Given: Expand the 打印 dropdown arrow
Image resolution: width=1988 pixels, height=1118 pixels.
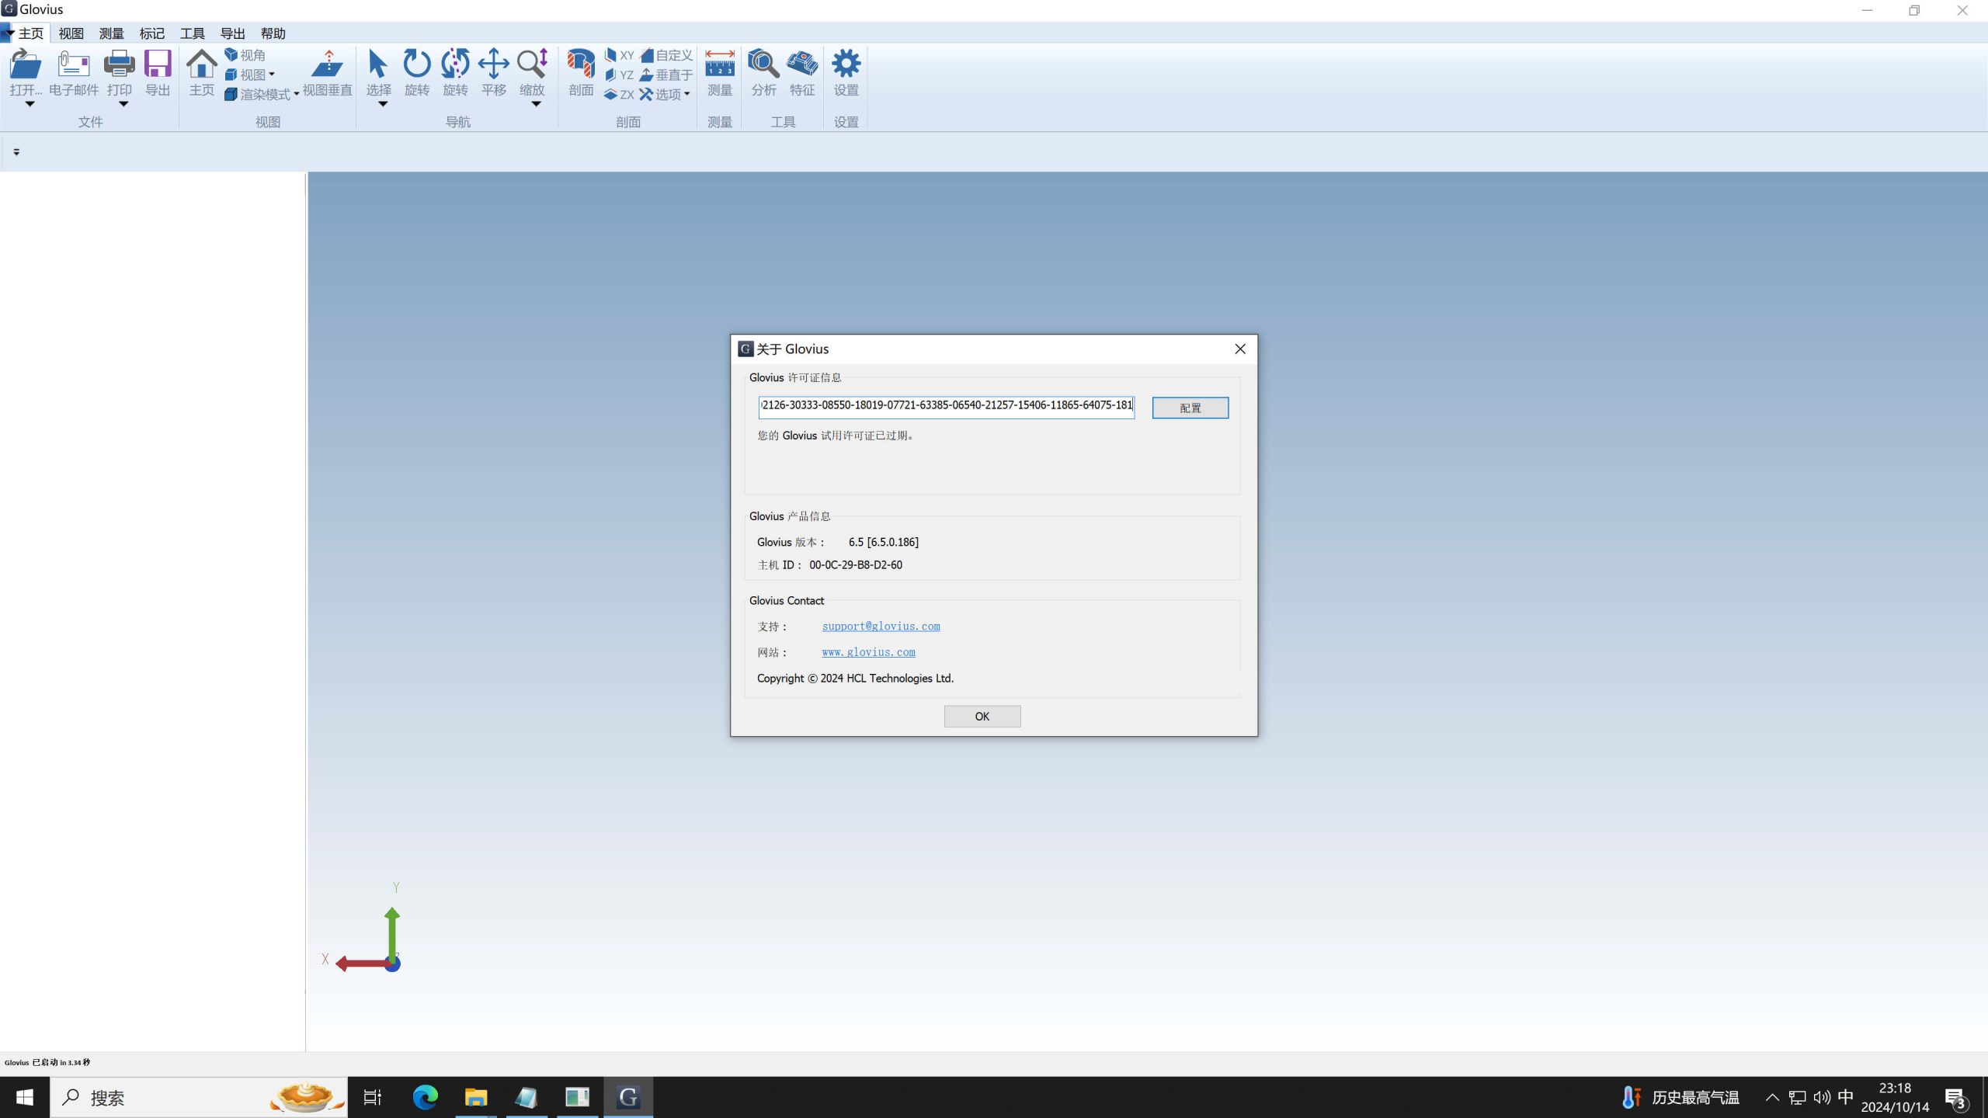Looking at the screenshot, I should point(123,104).
